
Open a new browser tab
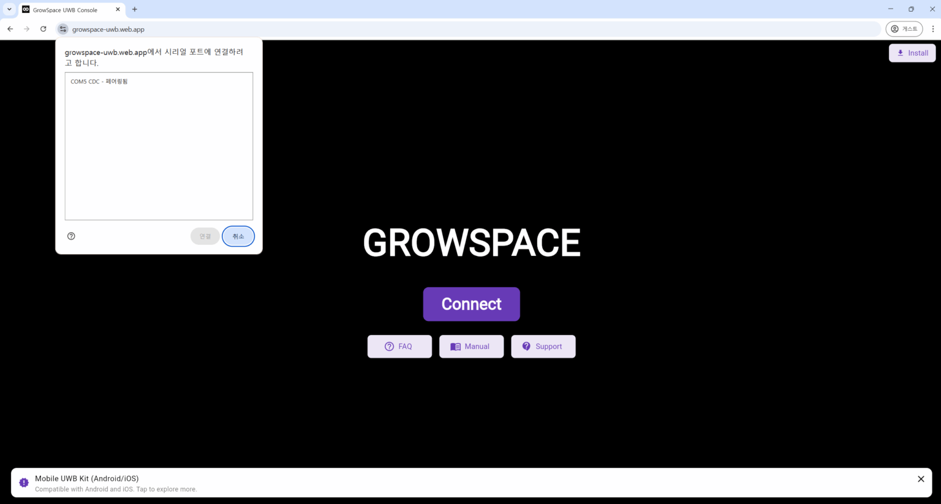point(135,9)
